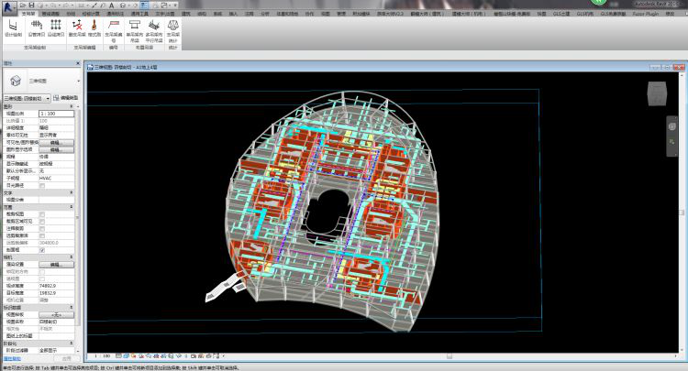Enable the 裁剪视图 checkbox

pos(42,214)
